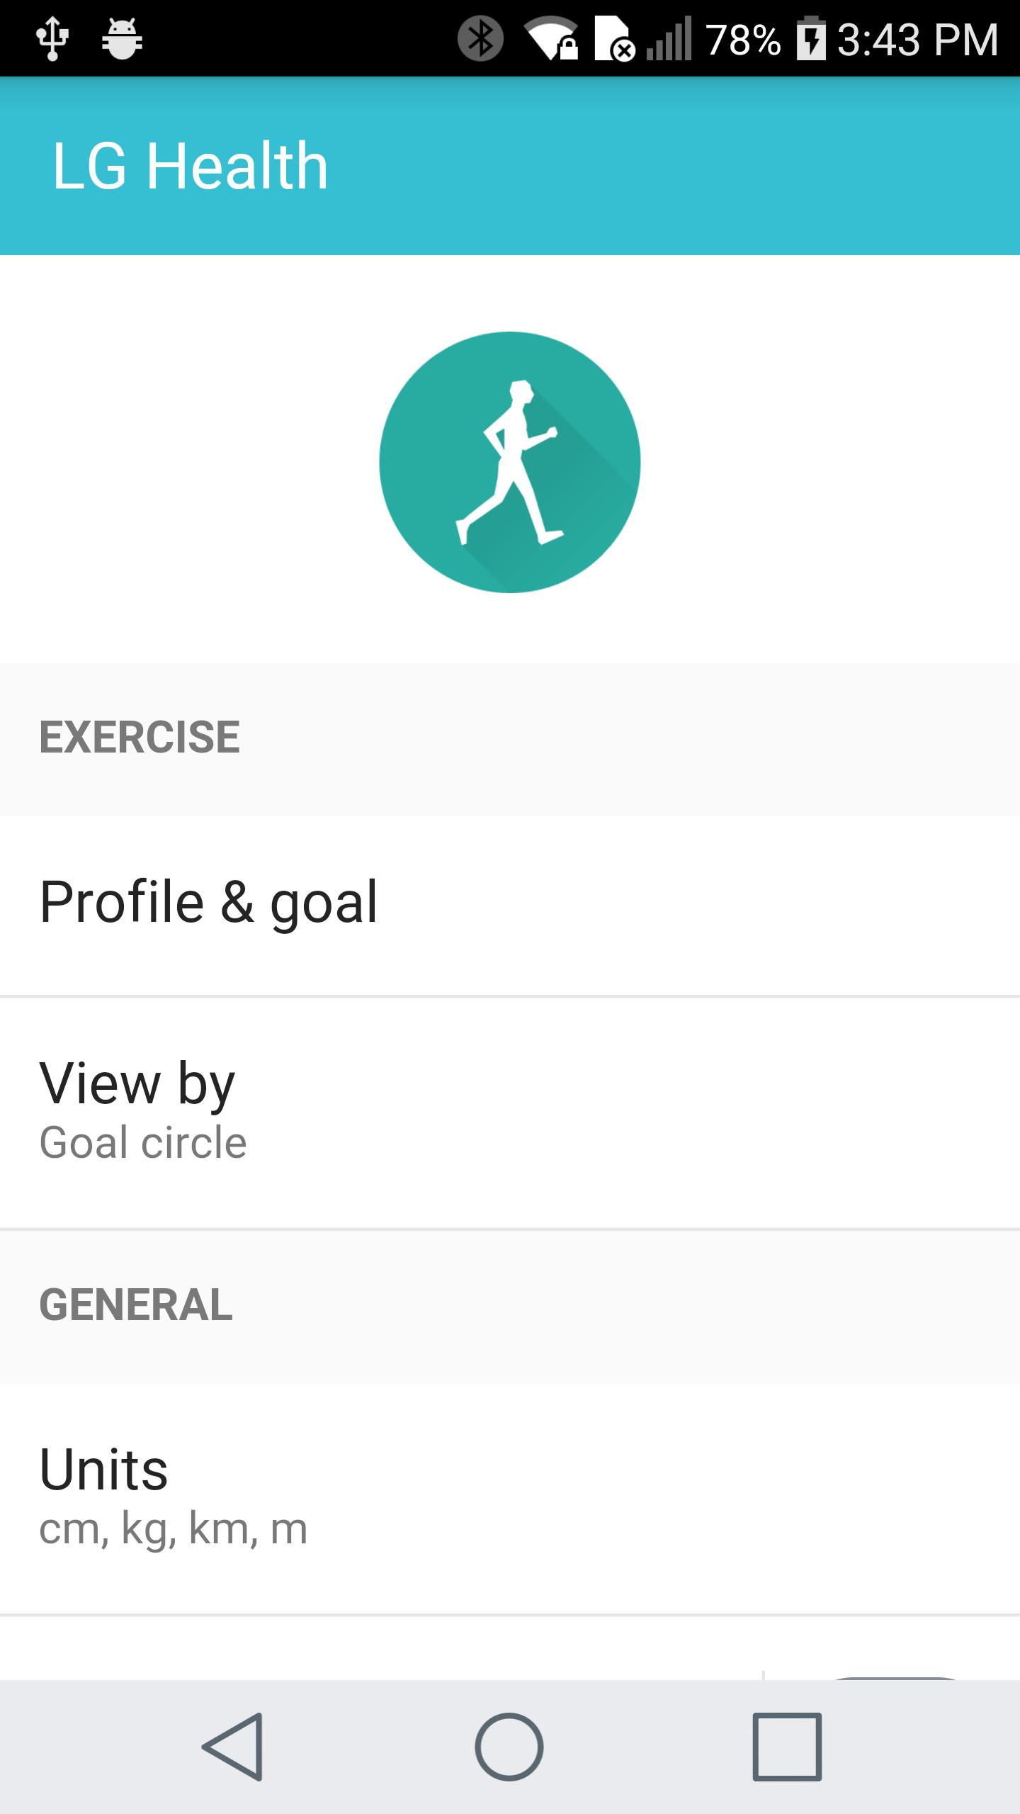Tap the EXERCISE section header
Image resolution: width=1020 pixels, height=1814 pixels.
(x=140, y=738)
